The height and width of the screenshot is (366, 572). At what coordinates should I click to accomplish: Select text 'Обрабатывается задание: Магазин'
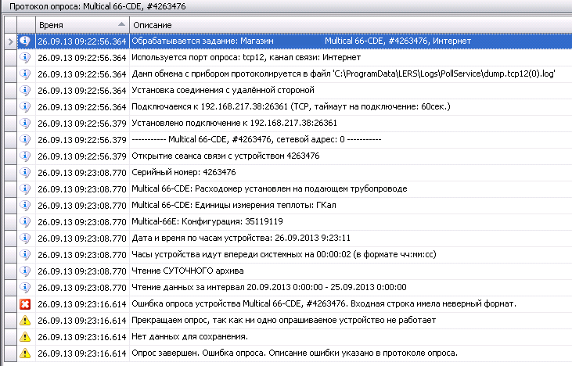(203, 41)
